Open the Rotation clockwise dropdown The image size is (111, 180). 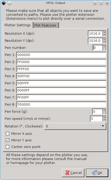tap(75, 126)
